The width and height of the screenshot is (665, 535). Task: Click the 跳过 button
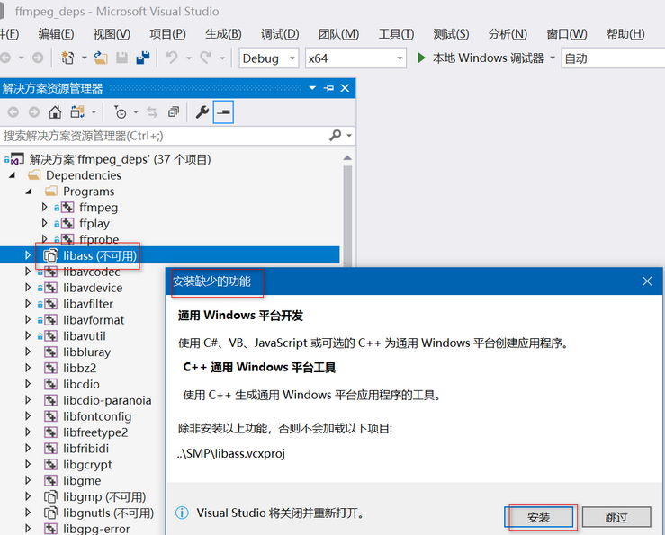coord(616,517)
